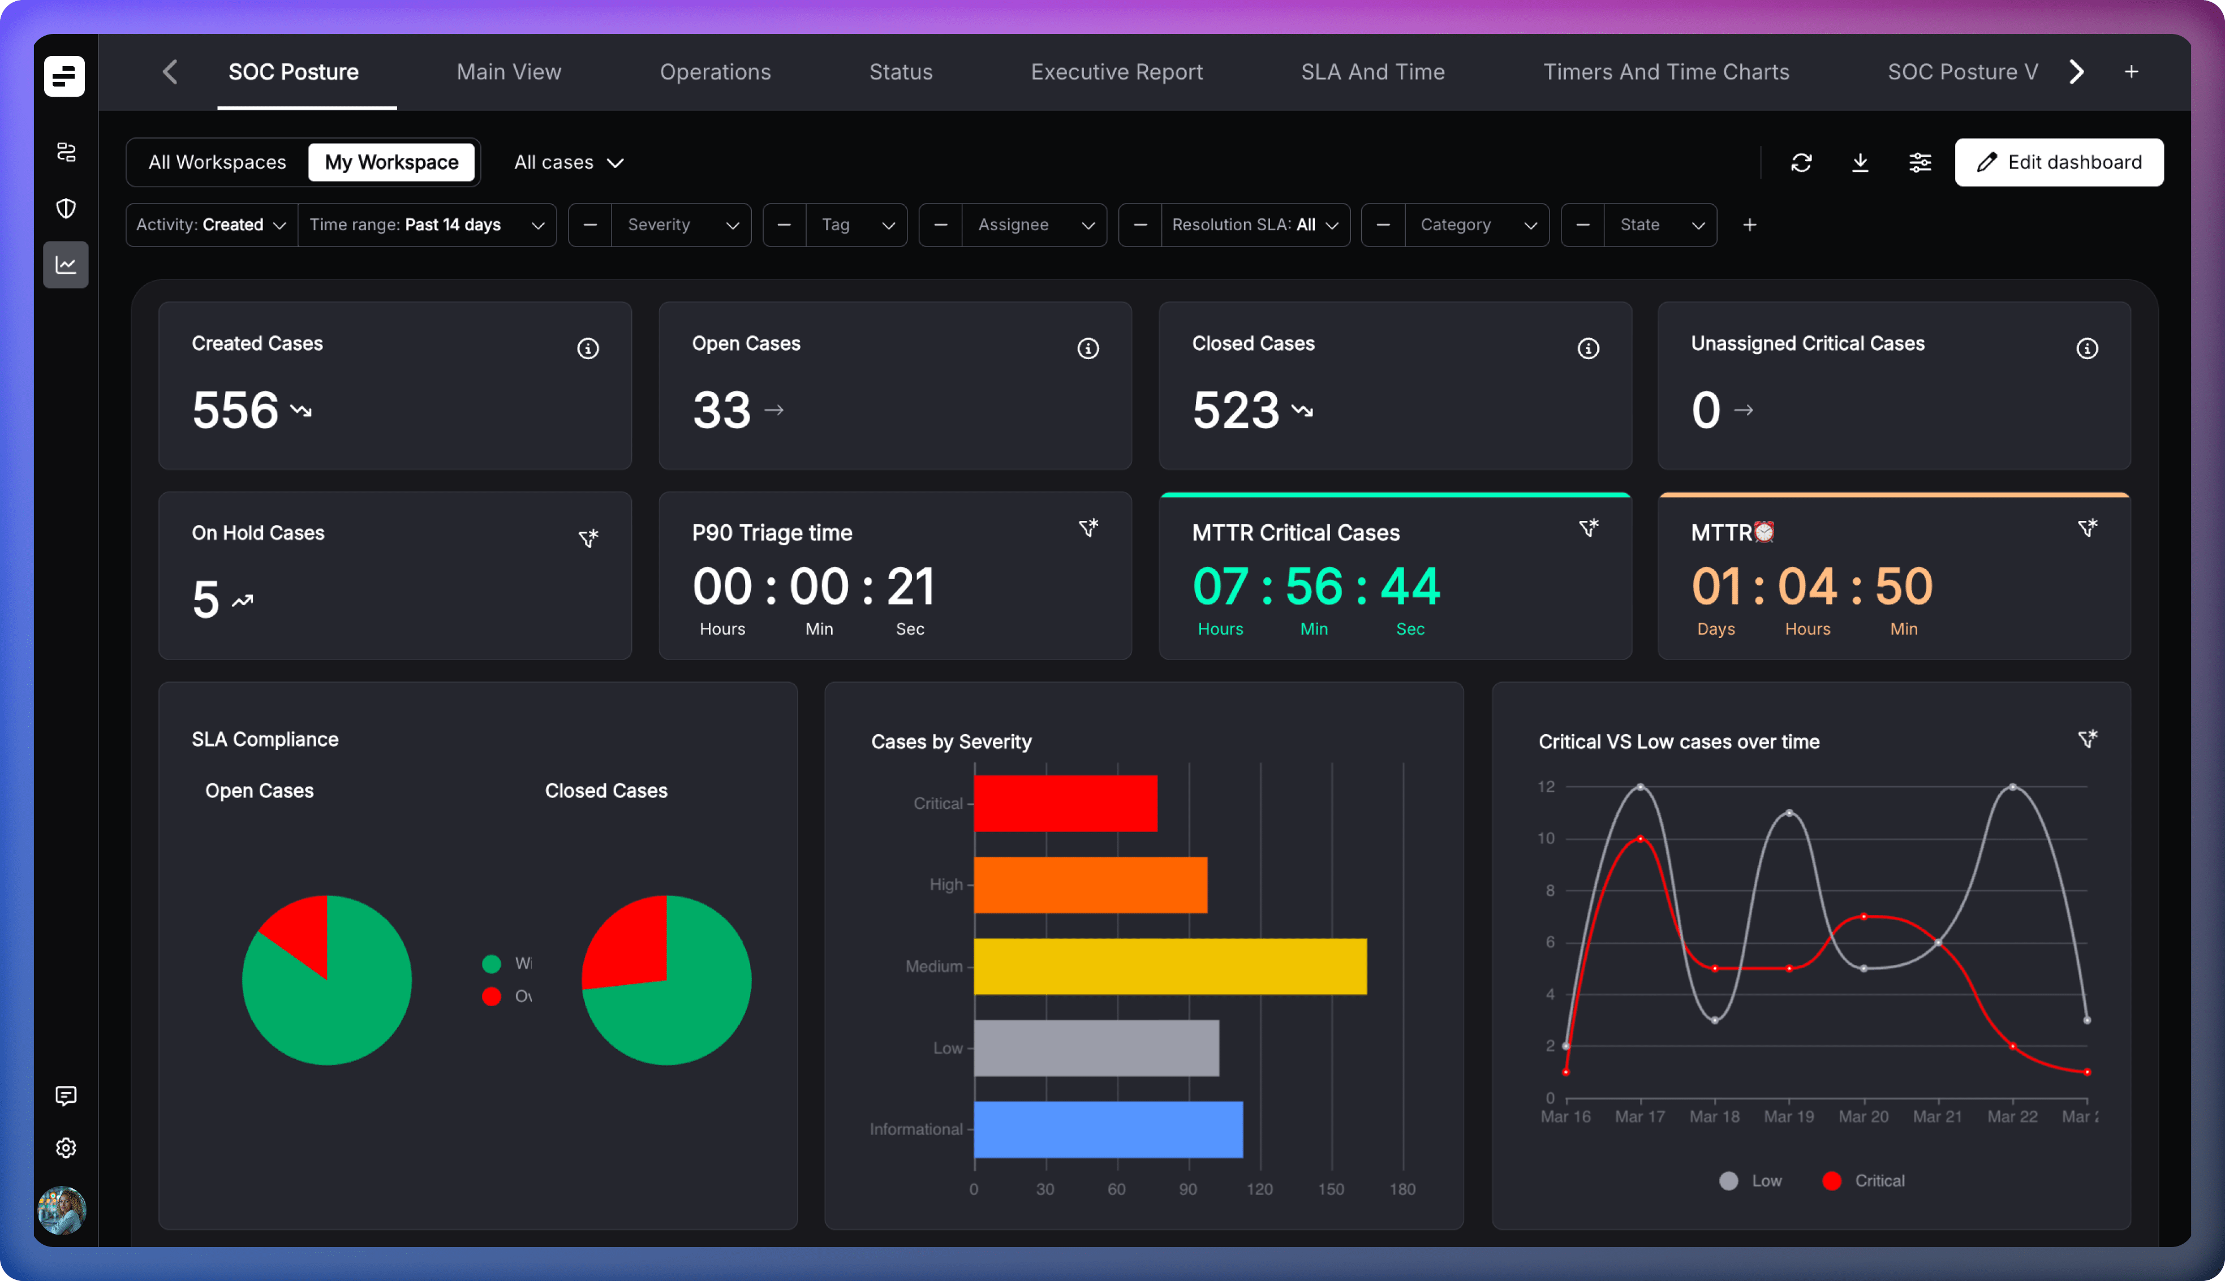The image size is (2225, 1281).
Task: Open the settings gear in the sidebar
Action: tap(66, 1148)
